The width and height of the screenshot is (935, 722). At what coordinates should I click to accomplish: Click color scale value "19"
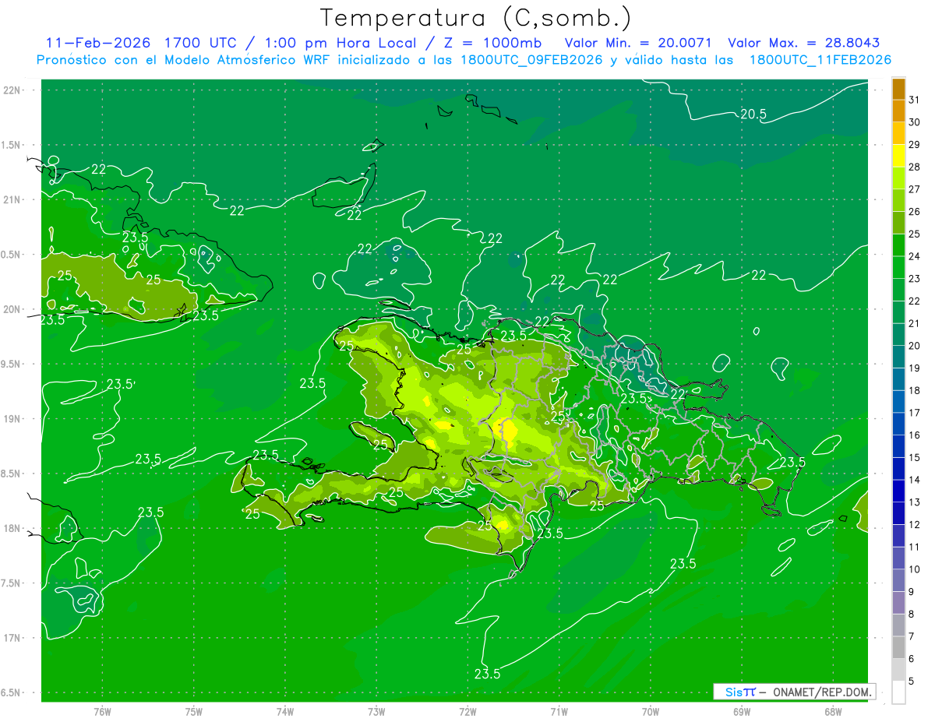pyautogui.click(x=915, y=368)
